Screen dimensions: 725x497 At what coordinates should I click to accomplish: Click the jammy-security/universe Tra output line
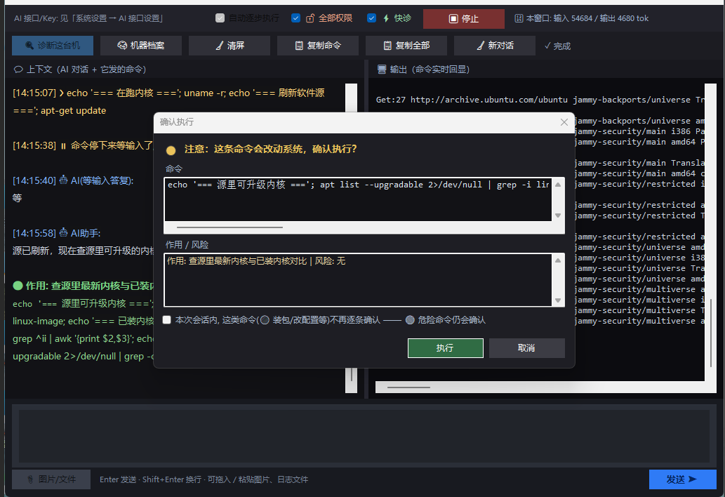coord(639,269)
